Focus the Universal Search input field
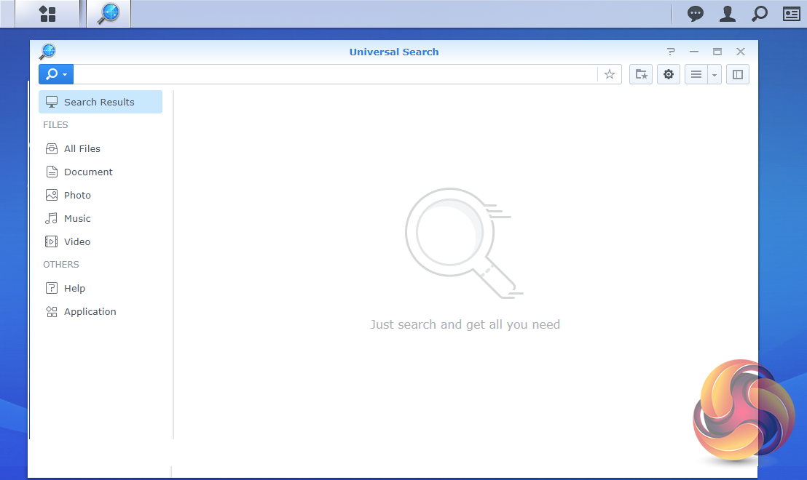Viewport: 807px width, 480px height. pos(335,74)
